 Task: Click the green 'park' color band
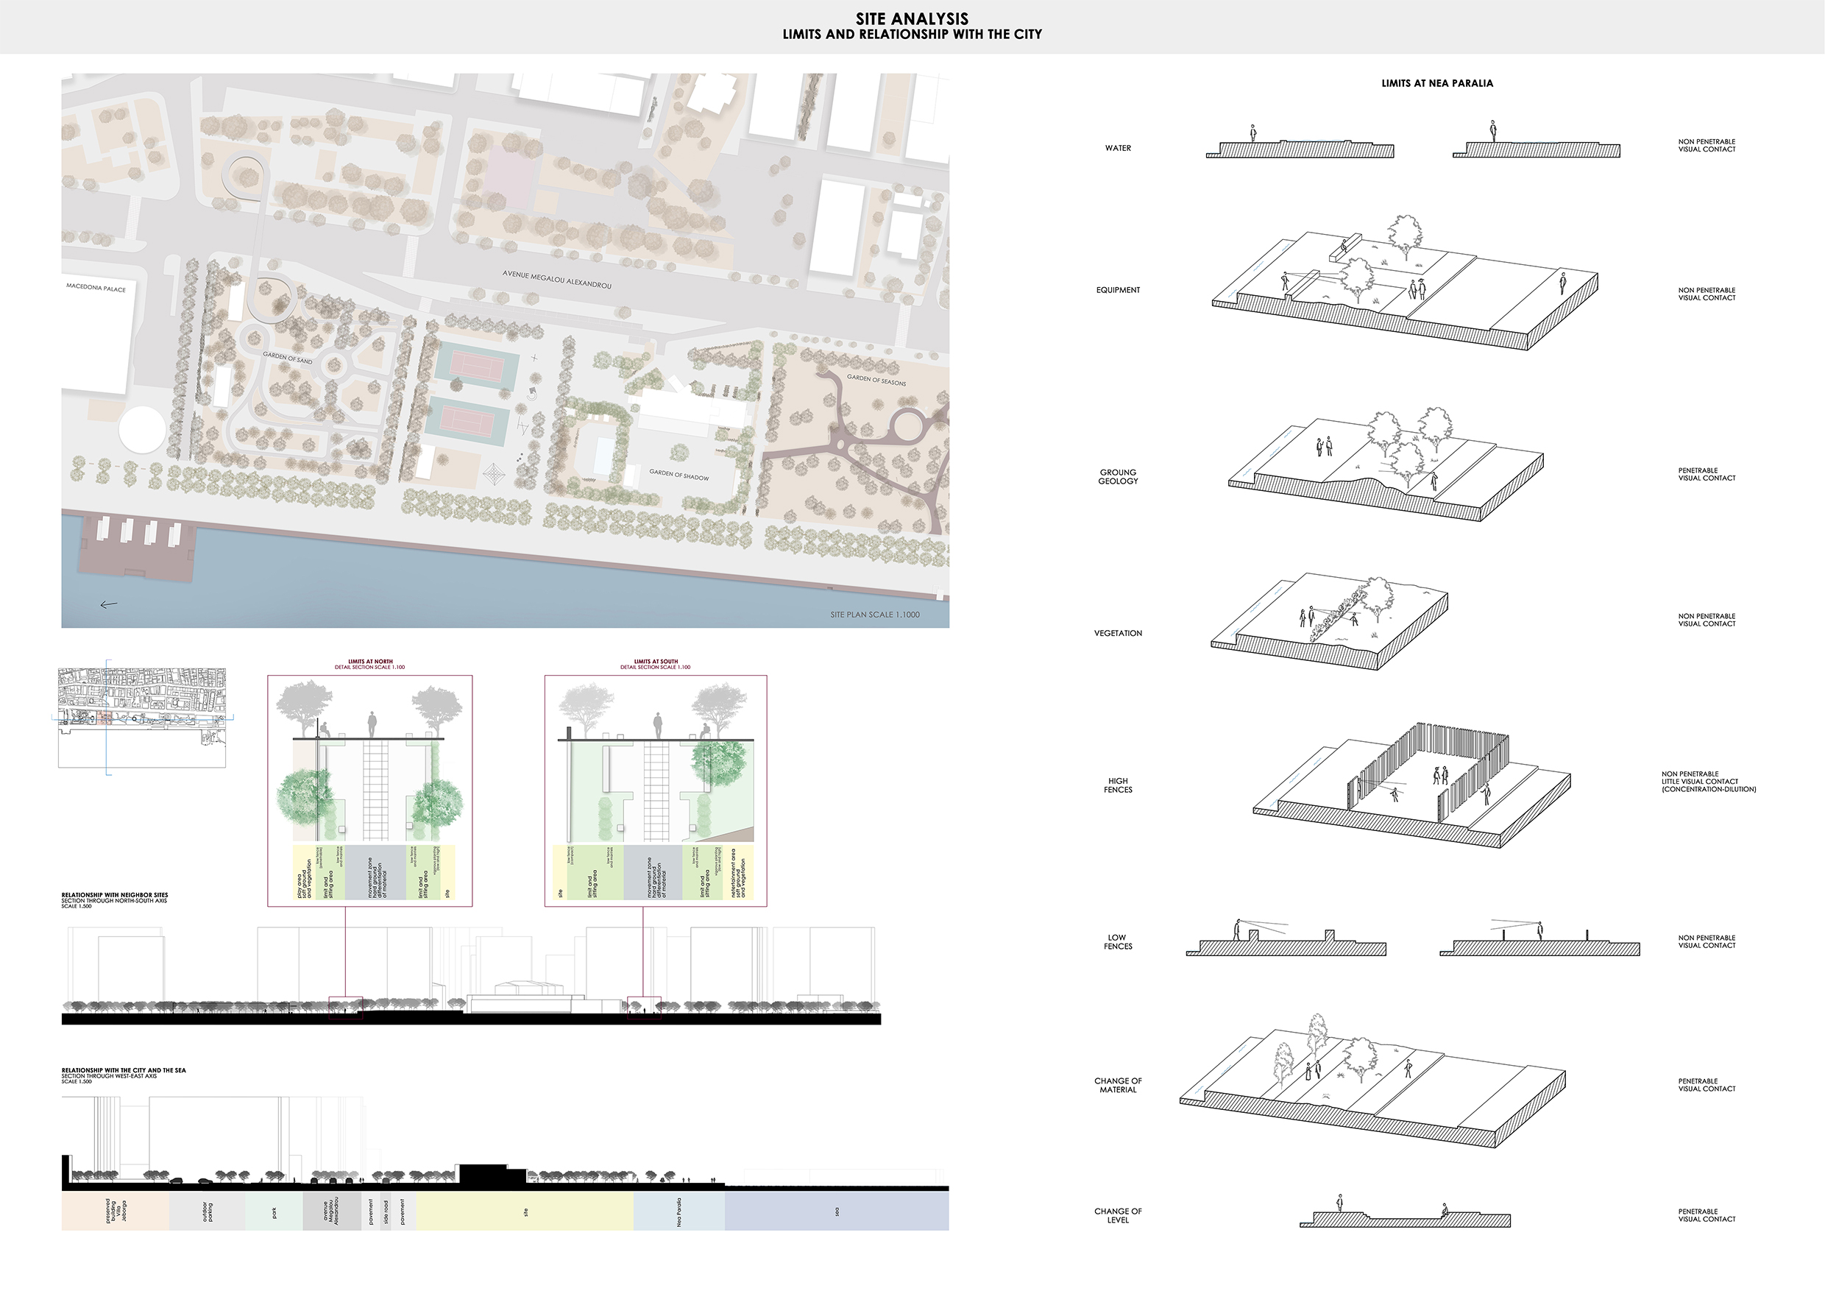point(274,1211)
